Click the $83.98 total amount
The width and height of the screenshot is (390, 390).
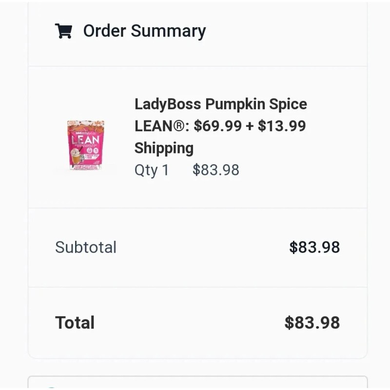(x=313, y=322)
